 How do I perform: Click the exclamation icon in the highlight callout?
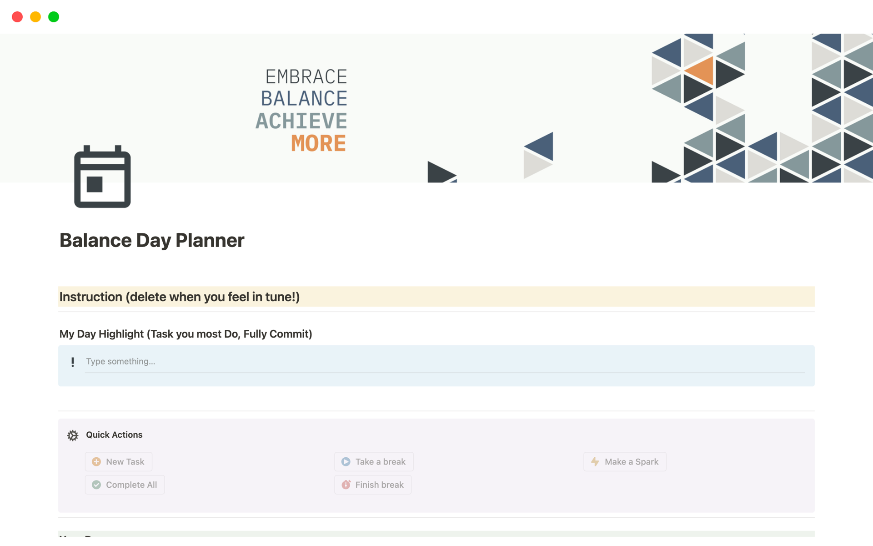(72, 362)
